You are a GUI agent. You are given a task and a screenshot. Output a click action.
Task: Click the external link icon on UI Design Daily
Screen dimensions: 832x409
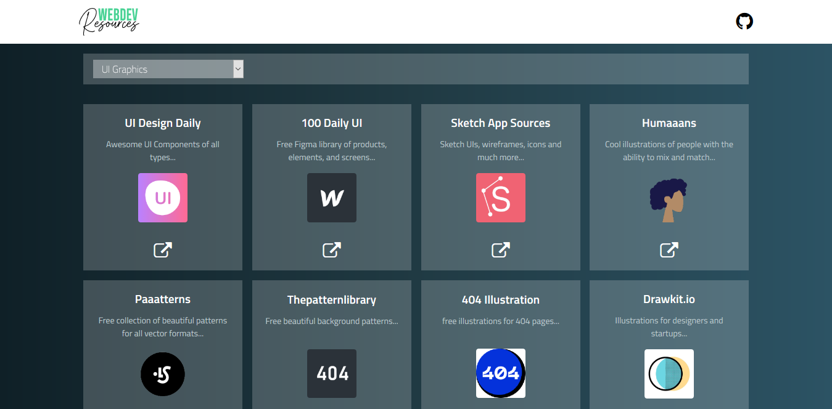[162, 250]
